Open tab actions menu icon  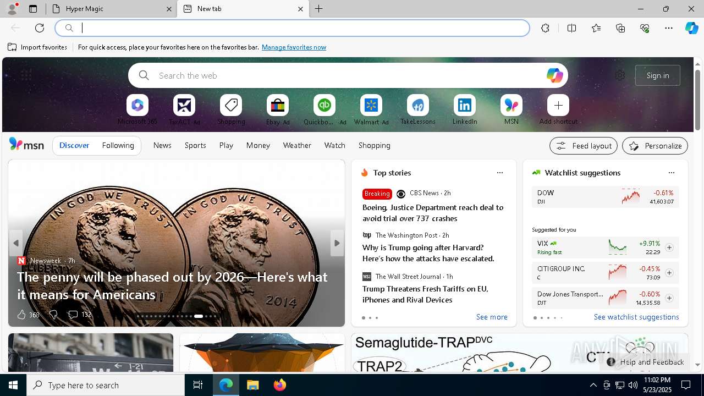click(x=33, y=9)
